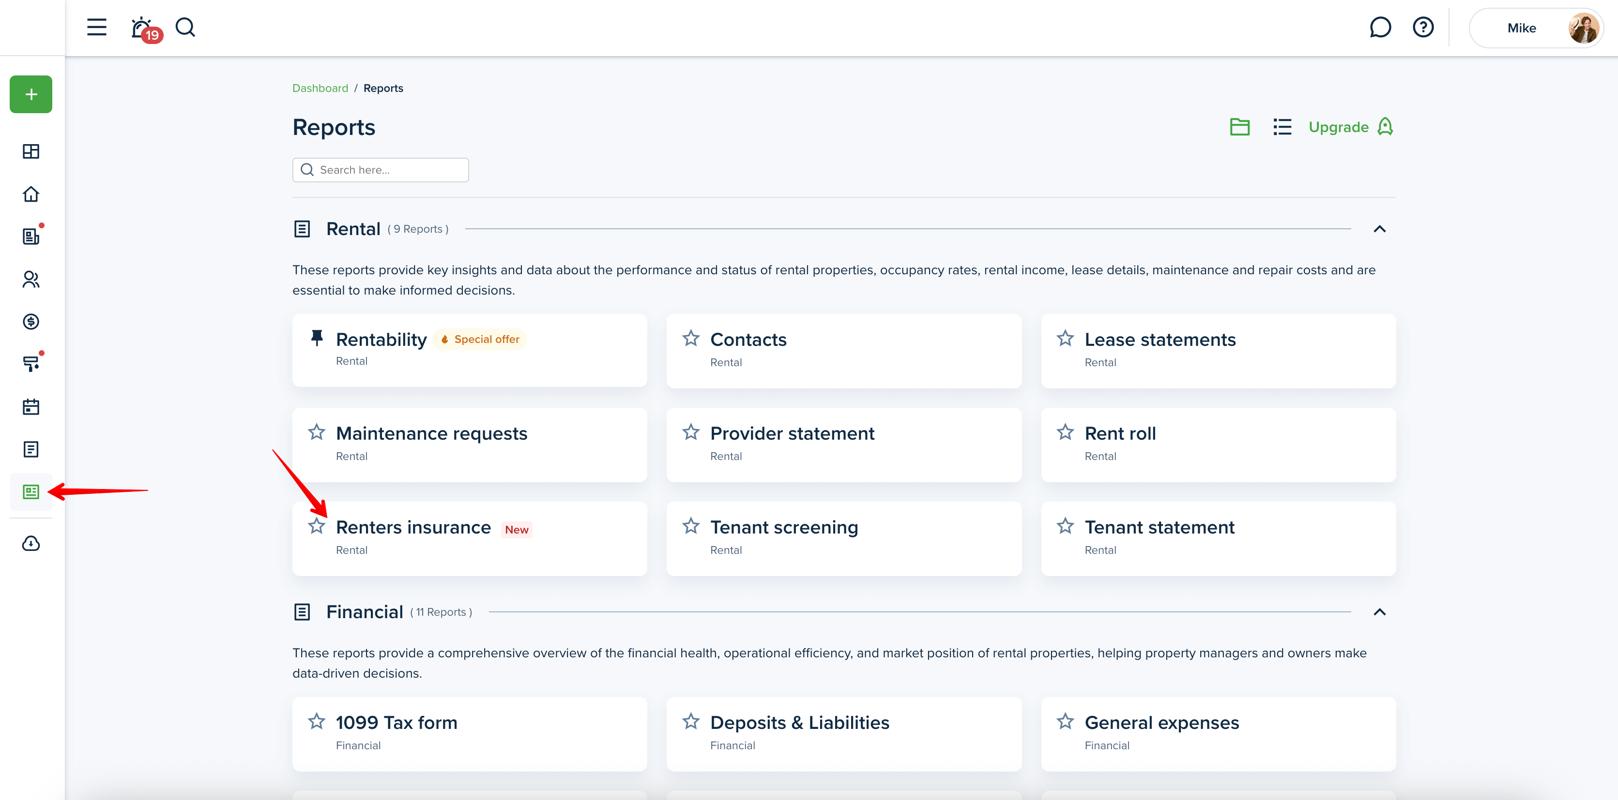Open the Rent roll report
The height and width of the screenshot is (800, 1618).
point(1120,433)
